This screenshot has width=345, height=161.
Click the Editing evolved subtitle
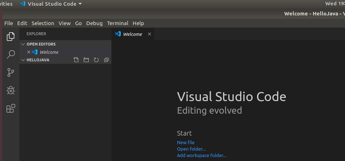point(210,110)
